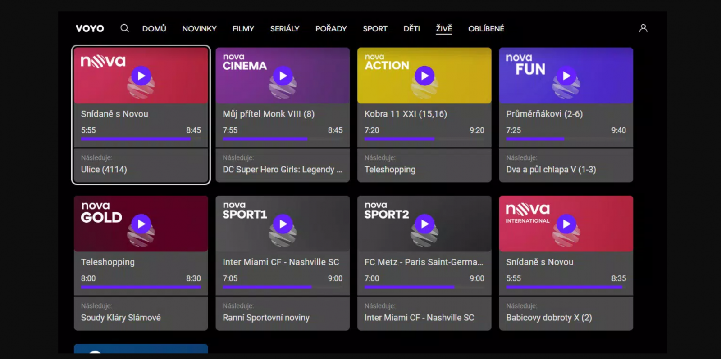Play the Nova International live stream
Screen dimensions: 721x359
coord(566,224)
